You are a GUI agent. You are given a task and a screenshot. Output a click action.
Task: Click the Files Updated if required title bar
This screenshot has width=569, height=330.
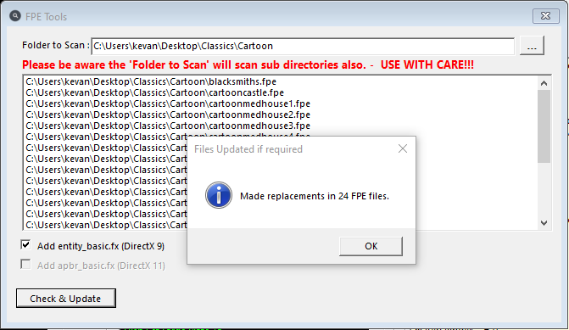[x=290, y=149]
